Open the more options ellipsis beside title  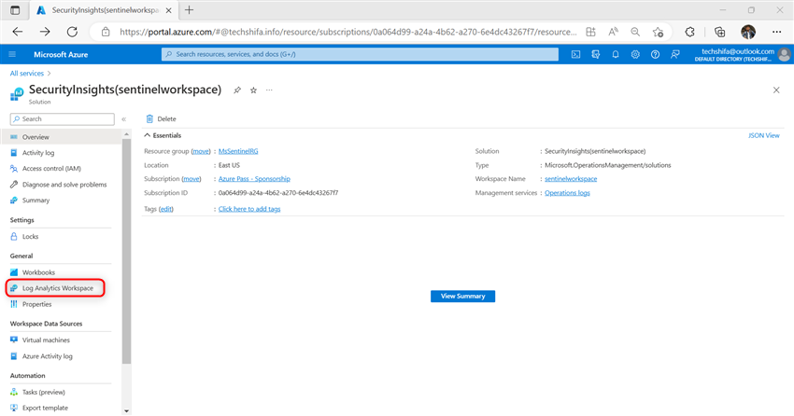(x=269, y=90)
